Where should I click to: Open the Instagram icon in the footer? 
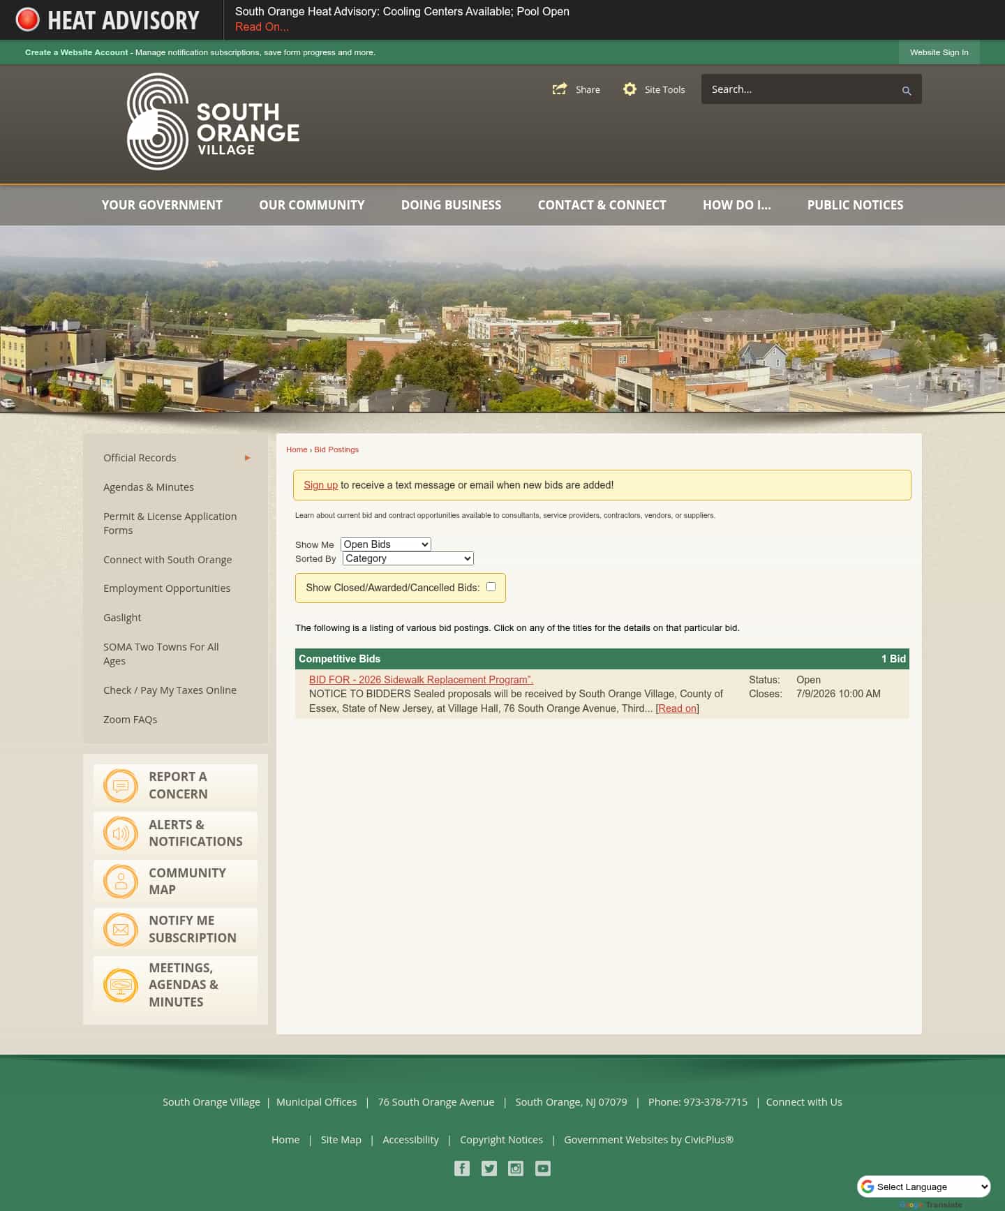(516, 1168)
